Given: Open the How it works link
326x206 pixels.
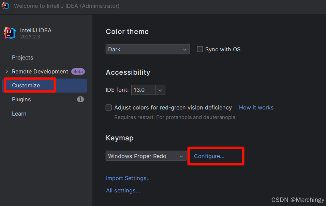Looking at the screenshot, I should pyautogui.click(x=256, y=107).
